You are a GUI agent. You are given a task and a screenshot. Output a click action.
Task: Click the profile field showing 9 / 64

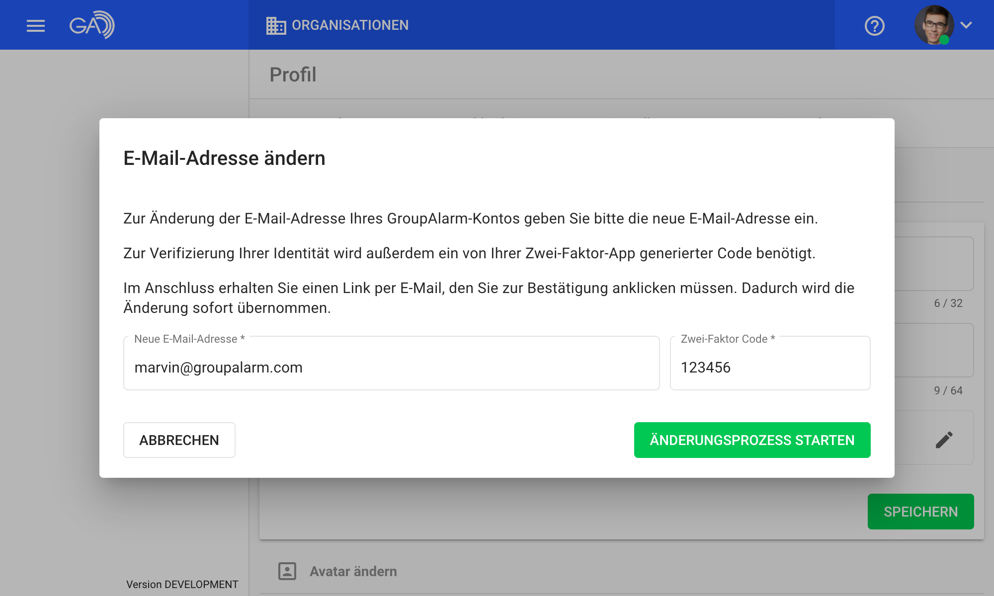tap(933, 351)
